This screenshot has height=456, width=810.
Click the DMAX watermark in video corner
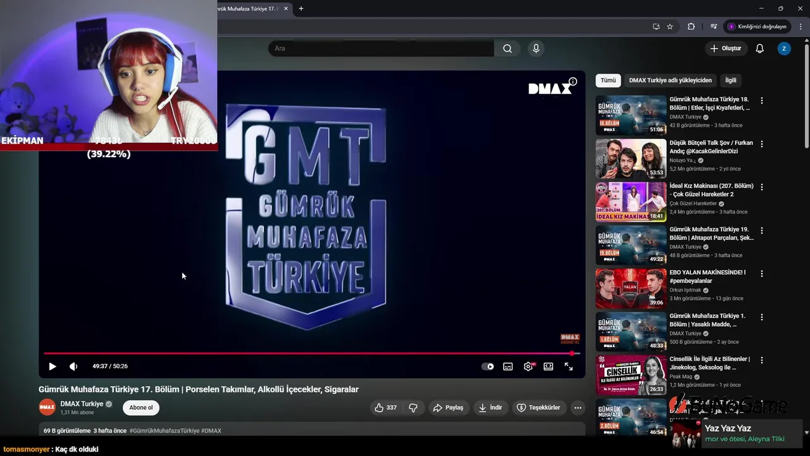(570, 339)
